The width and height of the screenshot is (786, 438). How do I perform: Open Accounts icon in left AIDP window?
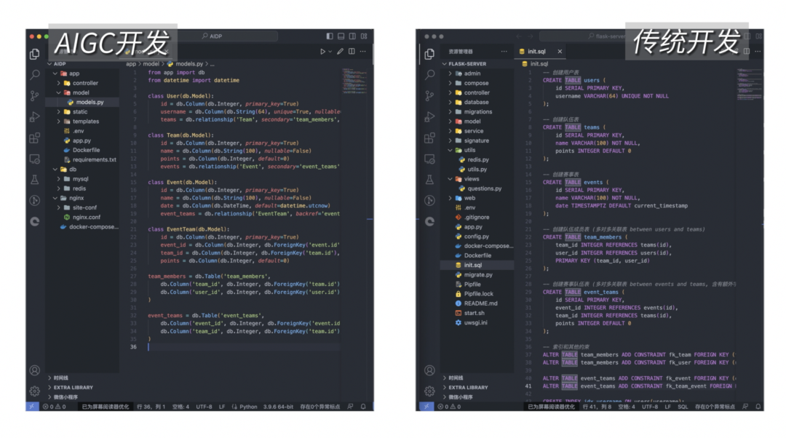(35, 370)
